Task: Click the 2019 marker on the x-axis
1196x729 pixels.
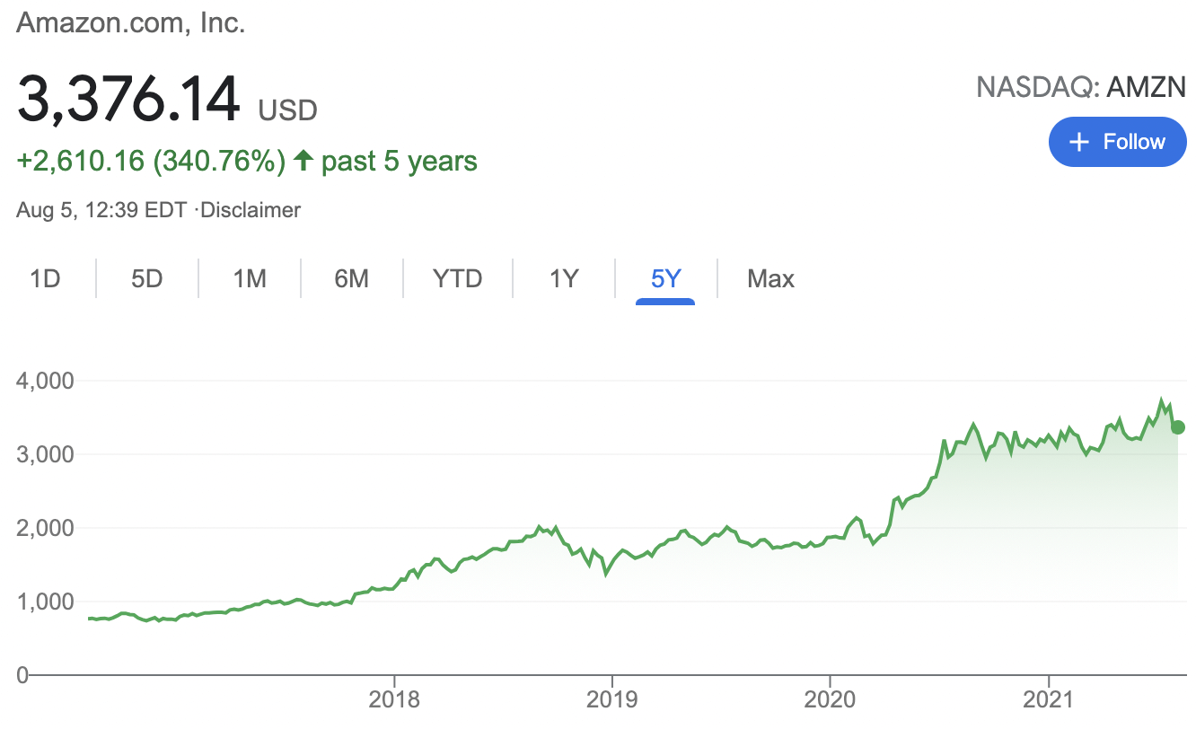Action: (611, 700)
